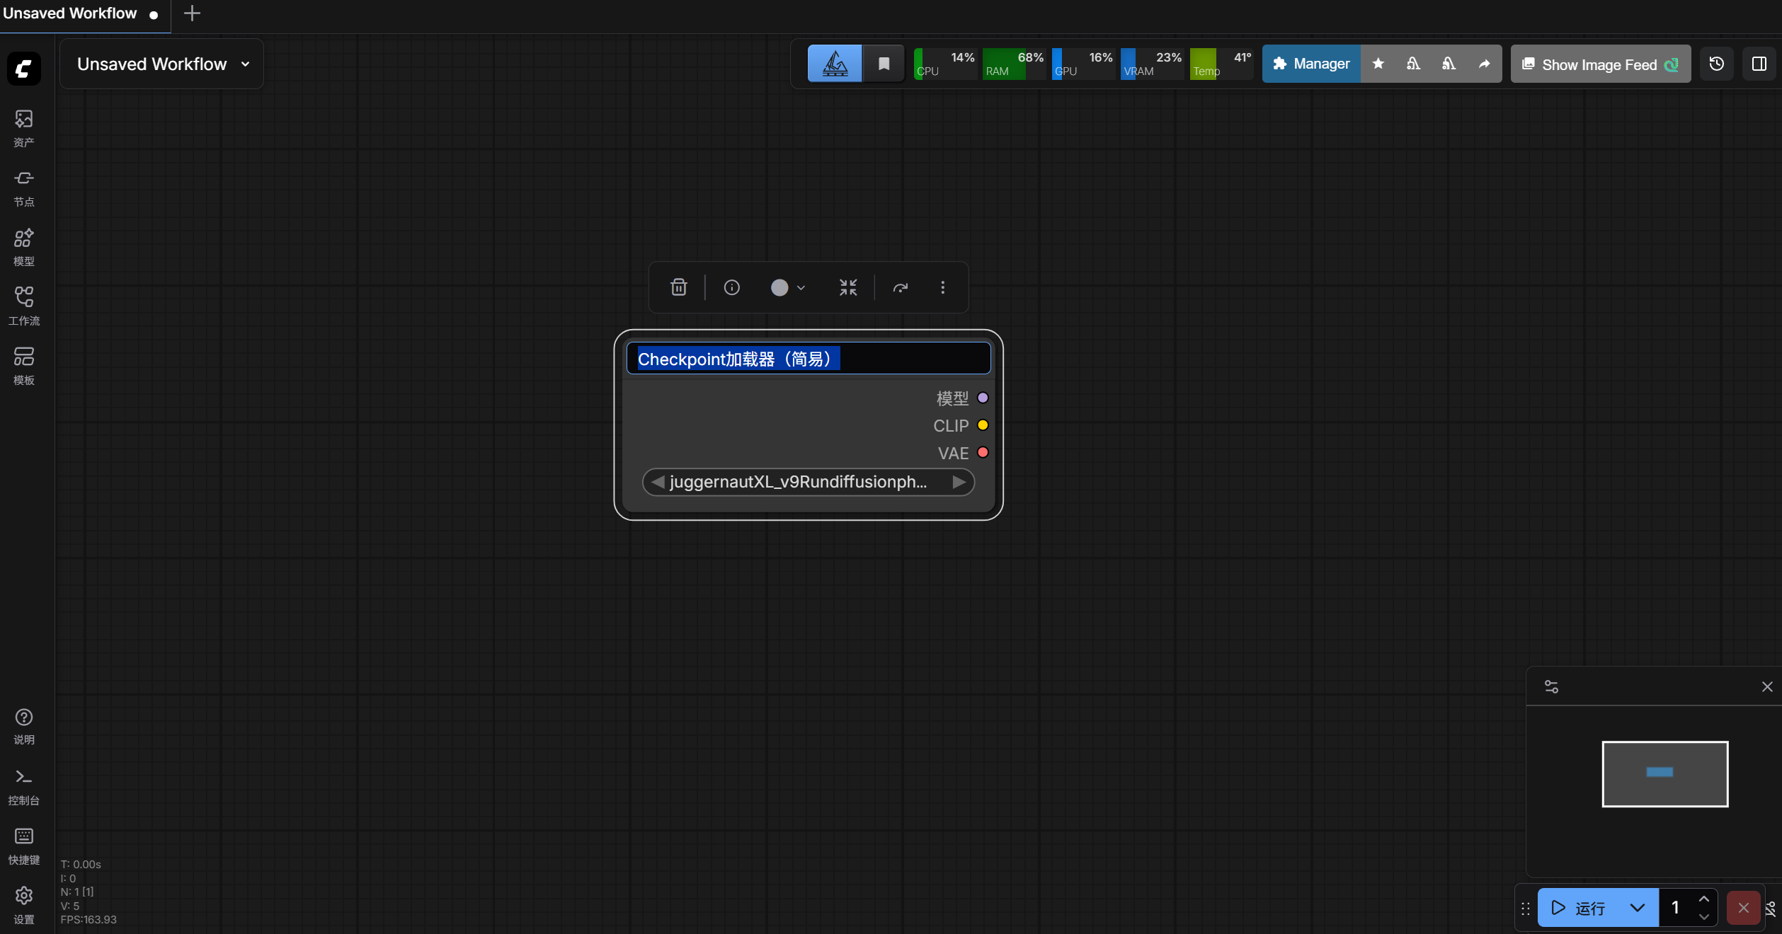Switch to the Unsaved Workflow tab
1782x934 pixels.
pyautogui.click(x=71, y=13)
